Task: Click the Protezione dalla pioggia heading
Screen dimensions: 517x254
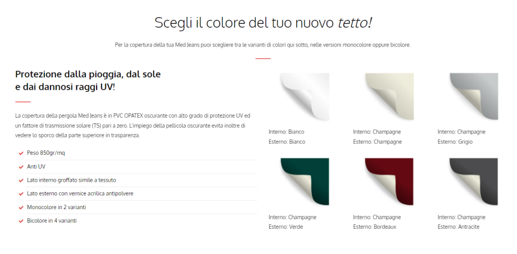Action: [88, 80]
